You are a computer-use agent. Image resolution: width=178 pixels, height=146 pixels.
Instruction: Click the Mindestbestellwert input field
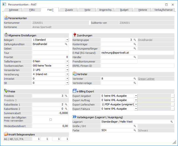[50, 126]
